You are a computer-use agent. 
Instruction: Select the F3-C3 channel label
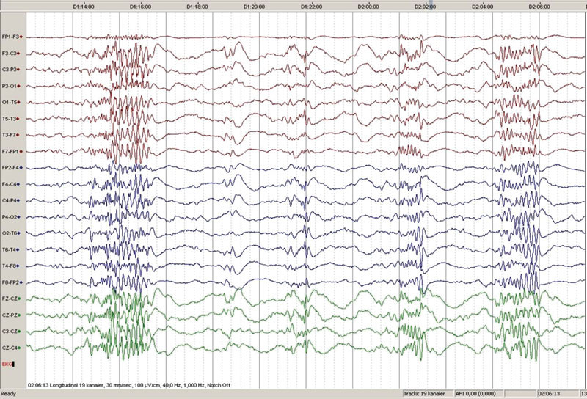click(x=10, y=53)
